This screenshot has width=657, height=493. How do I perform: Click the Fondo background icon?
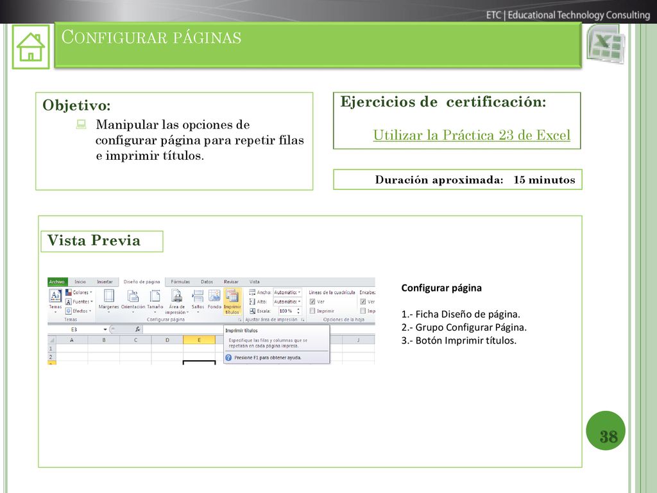pyautogui.click(x=214, y=295)
